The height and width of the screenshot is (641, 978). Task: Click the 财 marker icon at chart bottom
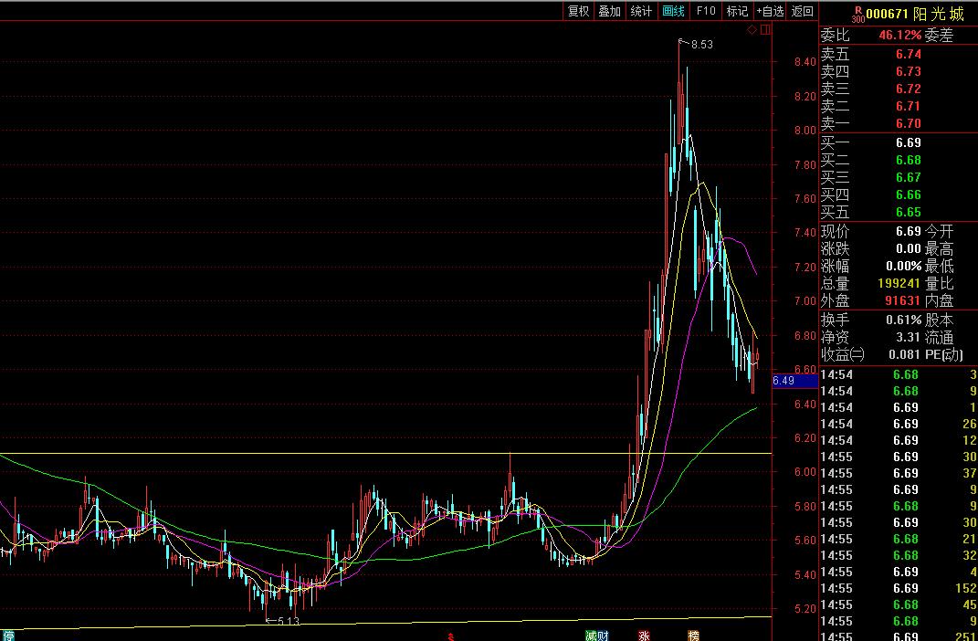click(603, 635)
